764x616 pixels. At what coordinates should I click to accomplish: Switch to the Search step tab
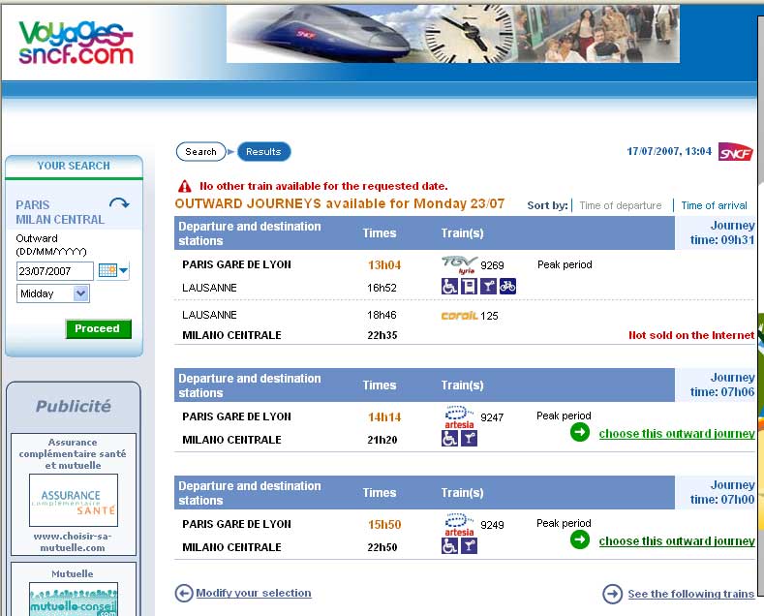click(x=200, y=152)
